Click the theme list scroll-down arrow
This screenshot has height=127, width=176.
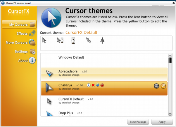pos(170,114)
